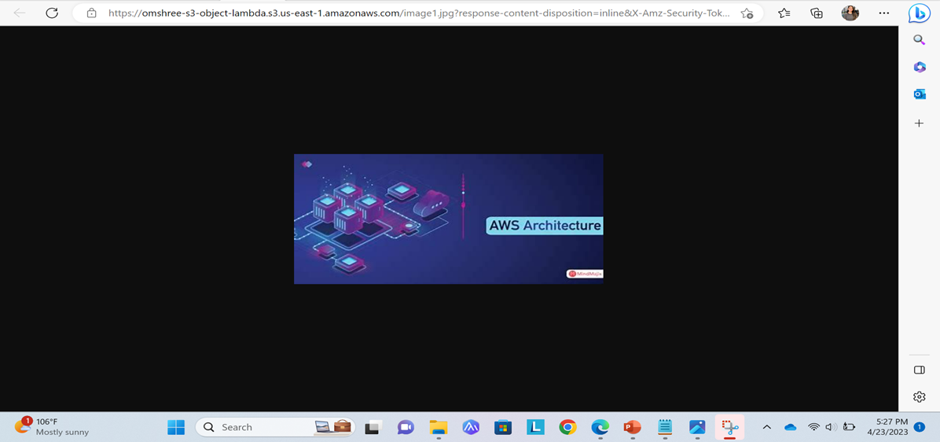The width and height of the screenshot is (940, 442).
Task: Open Microsoft 365 in the sidebar
Action: pos(919,68)
